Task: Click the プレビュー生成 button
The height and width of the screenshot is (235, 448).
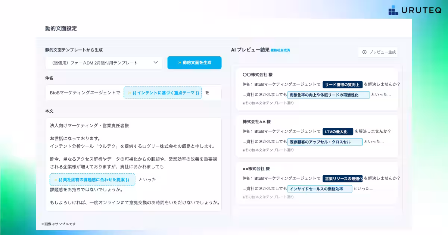Action: (x=378, y=52)
